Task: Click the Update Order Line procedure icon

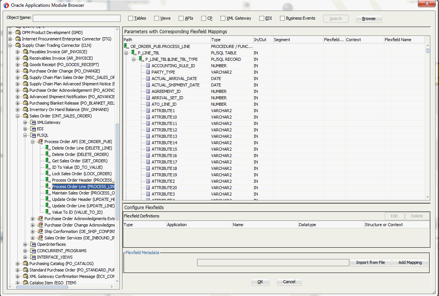Action: point(48,206)
